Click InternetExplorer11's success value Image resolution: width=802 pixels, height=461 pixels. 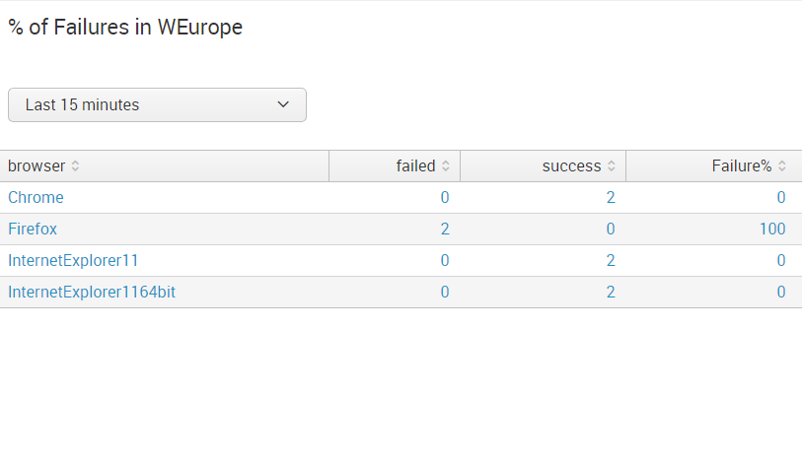click(x=611, y=260)
